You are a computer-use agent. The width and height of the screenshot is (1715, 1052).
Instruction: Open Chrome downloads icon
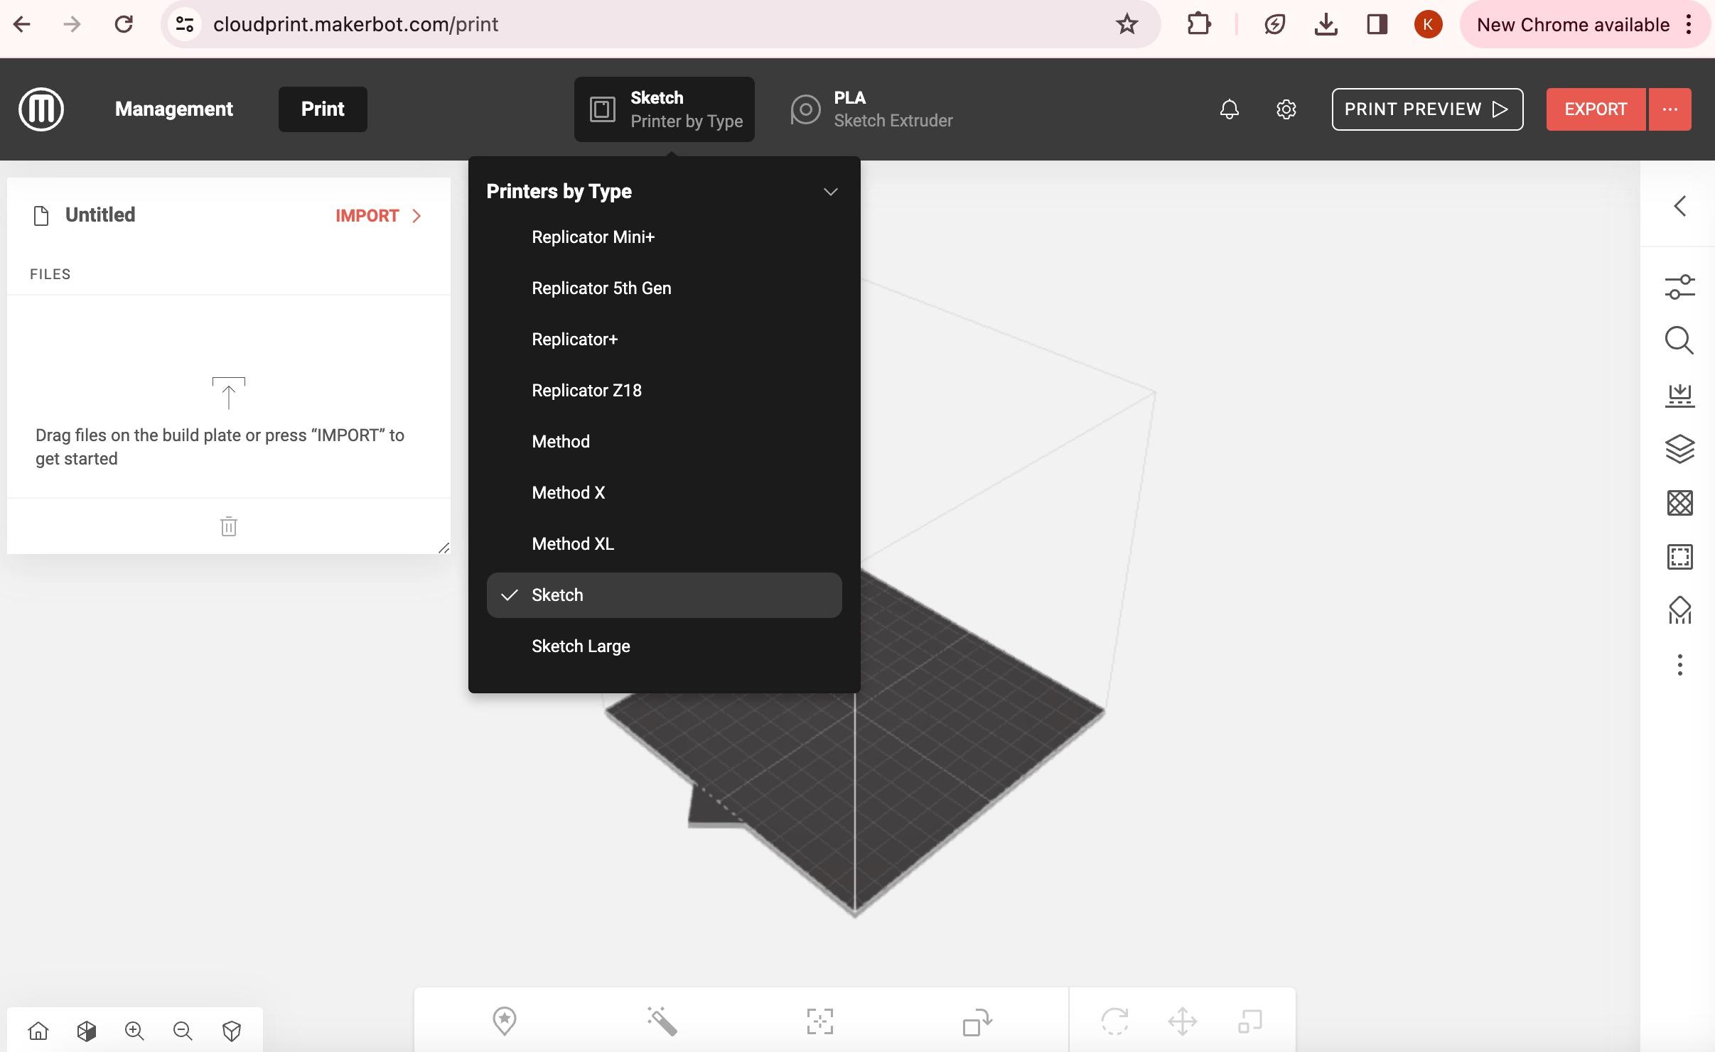coord(1326,24)
